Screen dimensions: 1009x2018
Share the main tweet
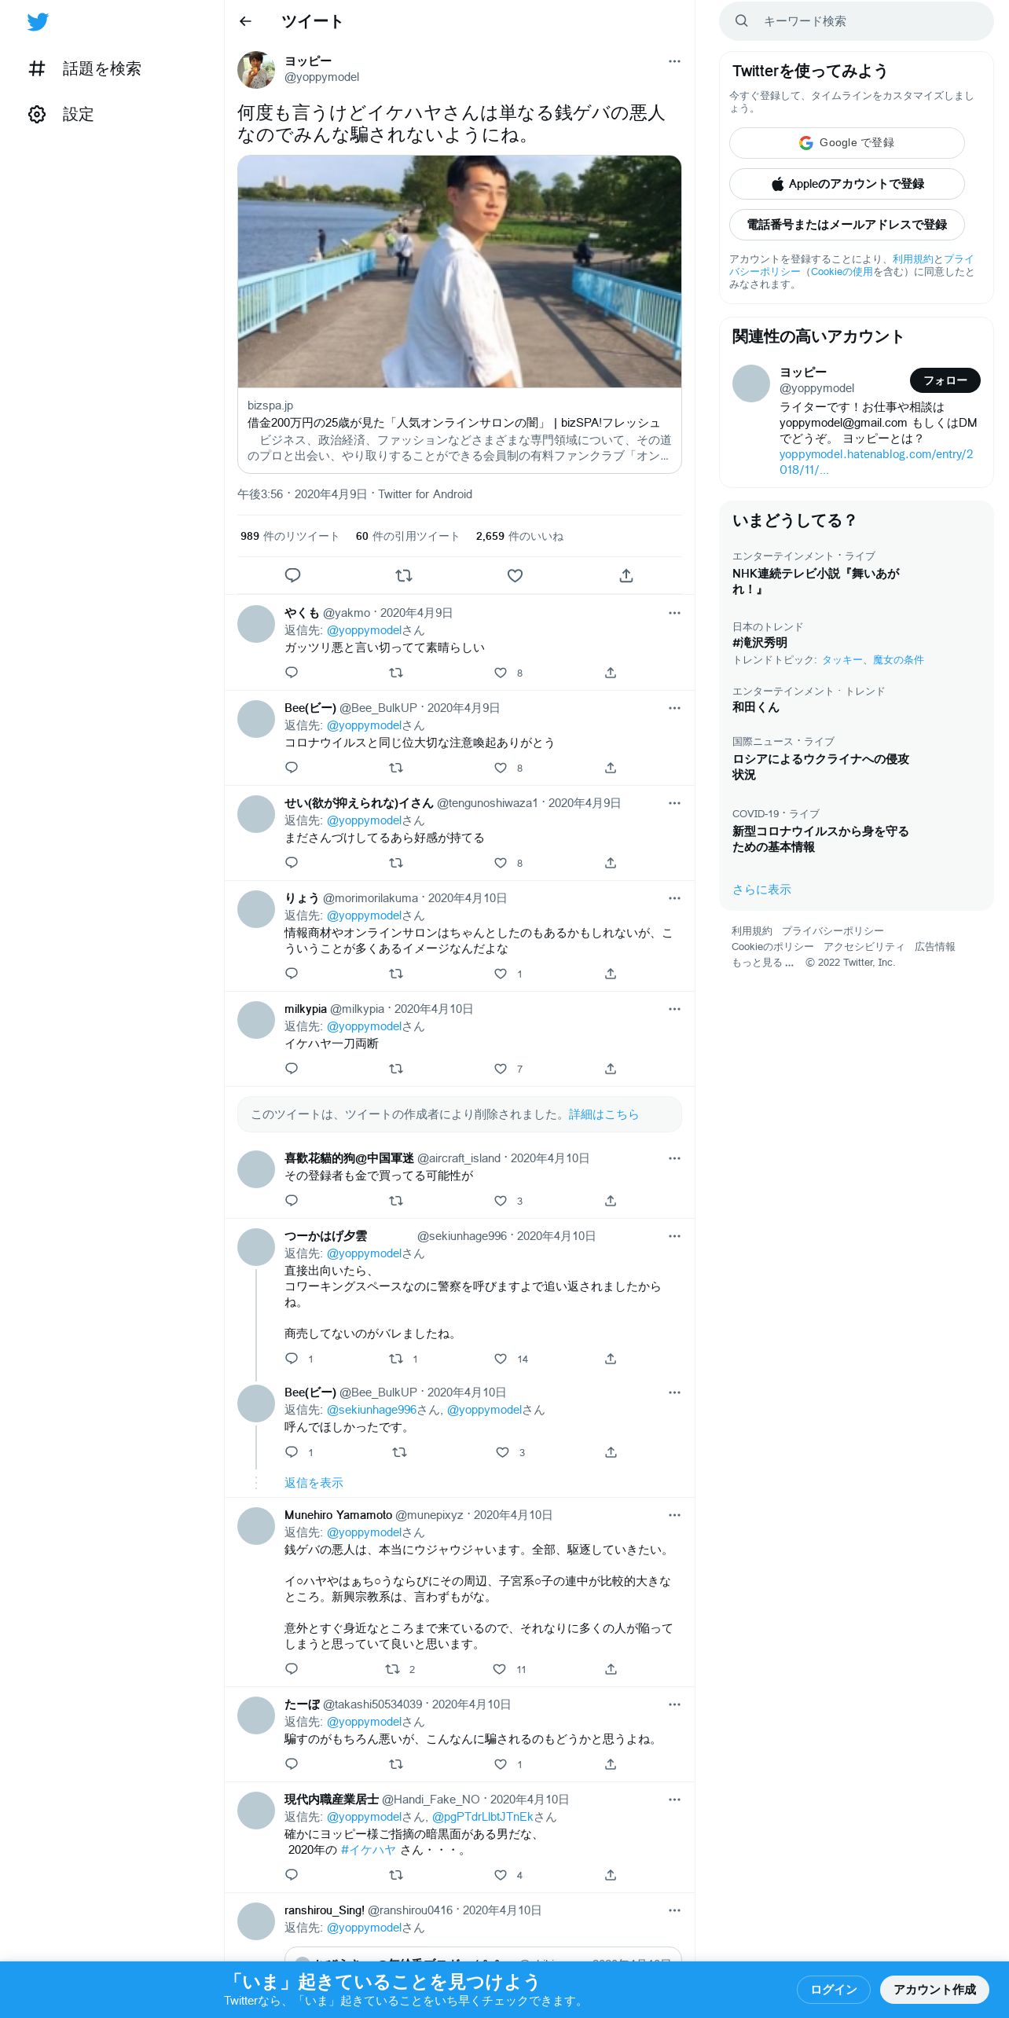point(626,575)
